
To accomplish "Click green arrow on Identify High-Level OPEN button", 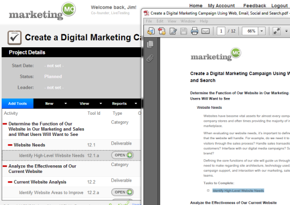I will pos(129,155).
